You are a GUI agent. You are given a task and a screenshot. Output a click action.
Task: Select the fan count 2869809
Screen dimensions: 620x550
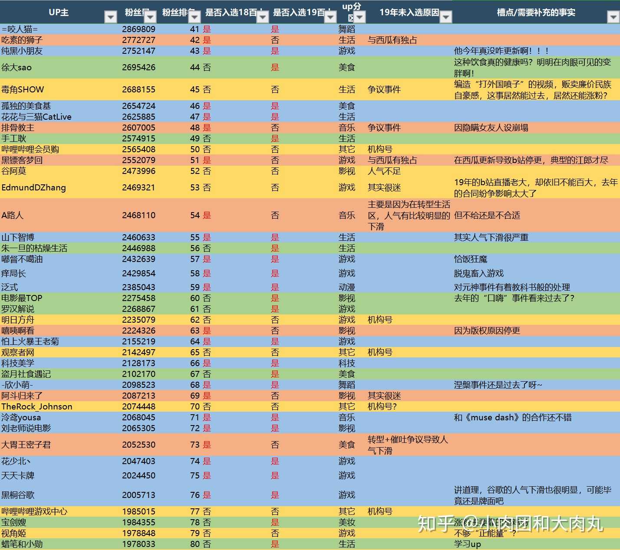139,29
